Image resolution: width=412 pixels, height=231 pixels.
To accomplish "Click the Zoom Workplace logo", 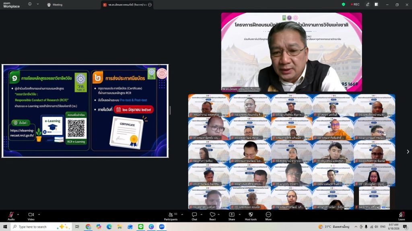I will point(11,5).
